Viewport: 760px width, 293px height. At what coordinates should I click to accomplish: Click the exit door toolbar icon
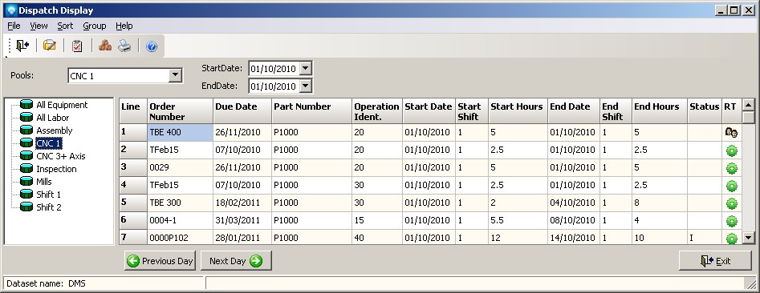(x=22, y=46)
